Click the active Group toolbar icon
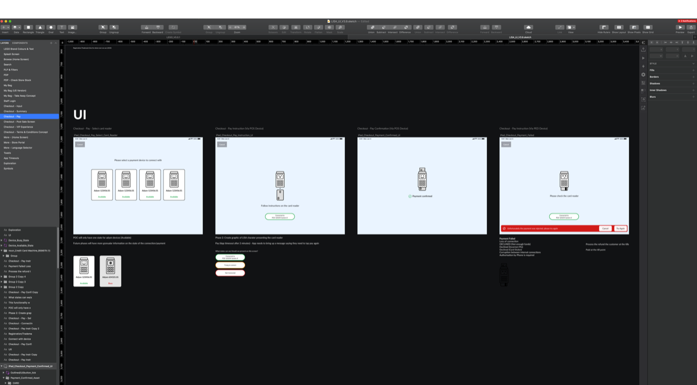697x385 pixels. (x=102, y=27)
